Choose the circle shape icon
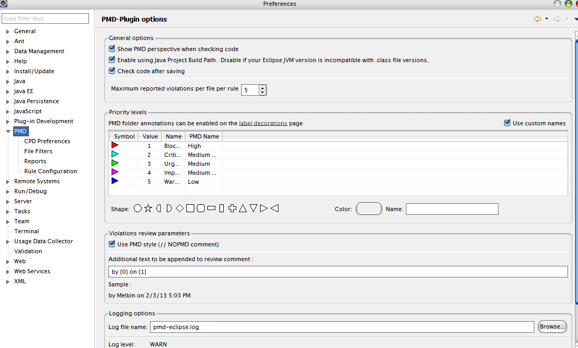 (138, 208)
